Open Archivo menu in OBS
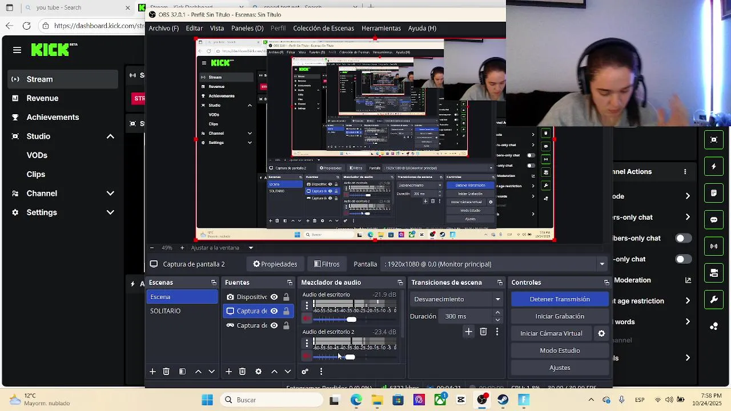The image size is (731, 411). 163,28
